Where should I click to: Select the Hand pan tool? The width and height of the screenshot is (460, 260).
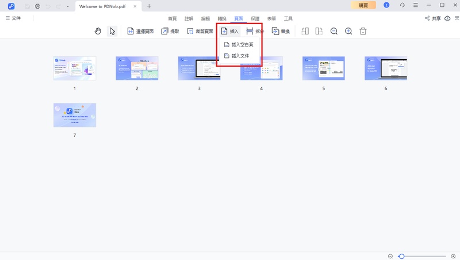[x=98, y=31]
